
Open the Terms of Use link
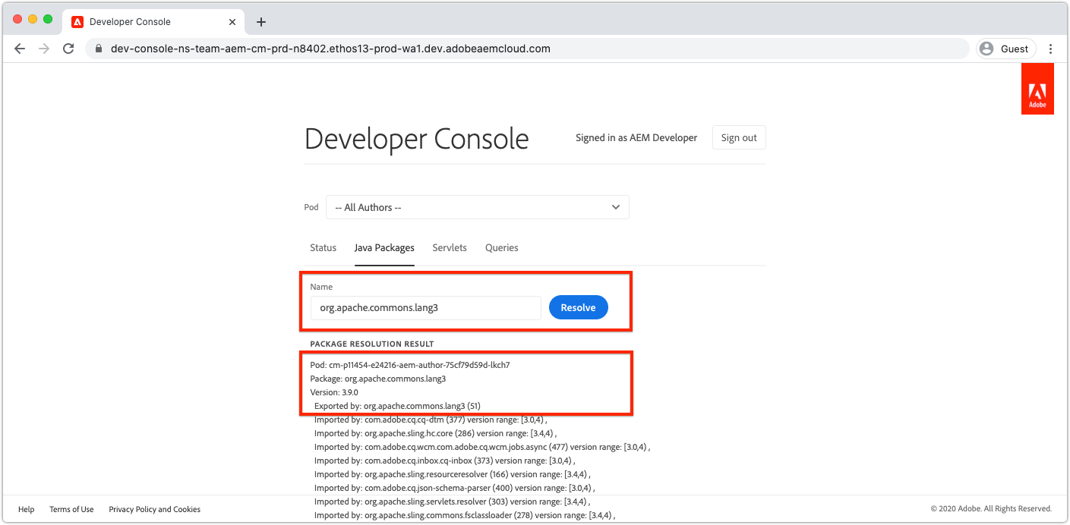(71, 509)
